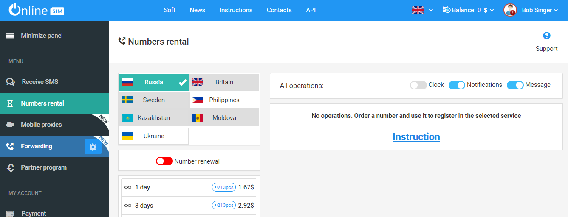Select the 3 days rental option

click(x=189, y=206)
